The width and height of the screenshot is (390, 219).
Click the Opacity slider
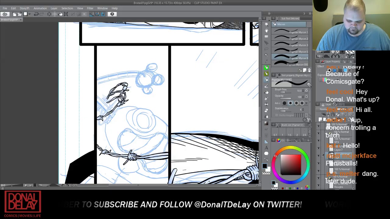pyautogui.click(x=285, y=99)
